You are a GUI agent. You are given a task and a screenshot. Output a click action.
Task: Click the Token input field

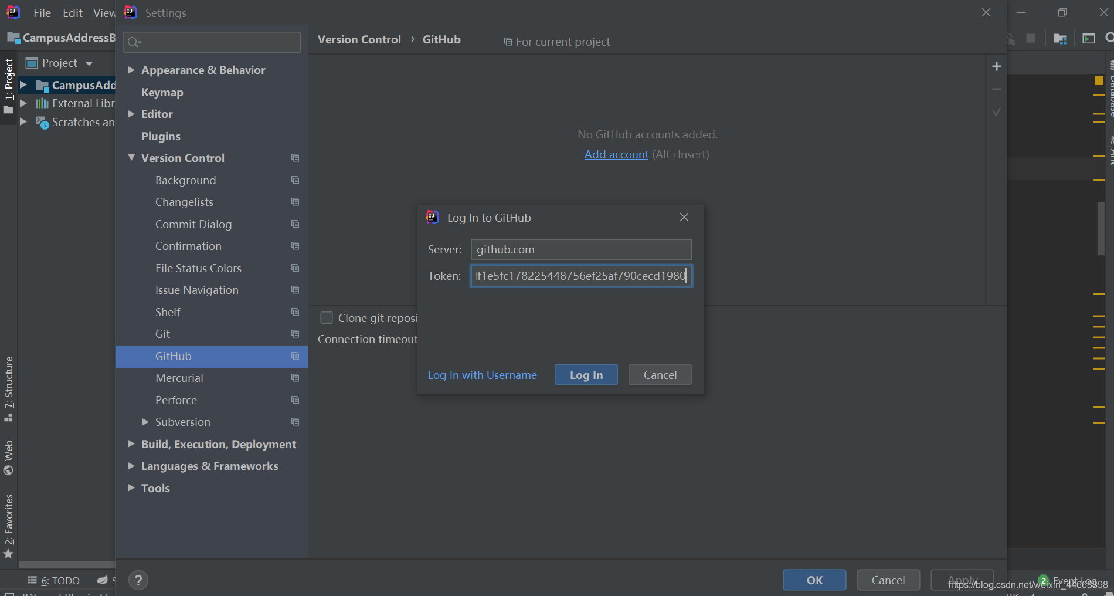coord(581,276)
